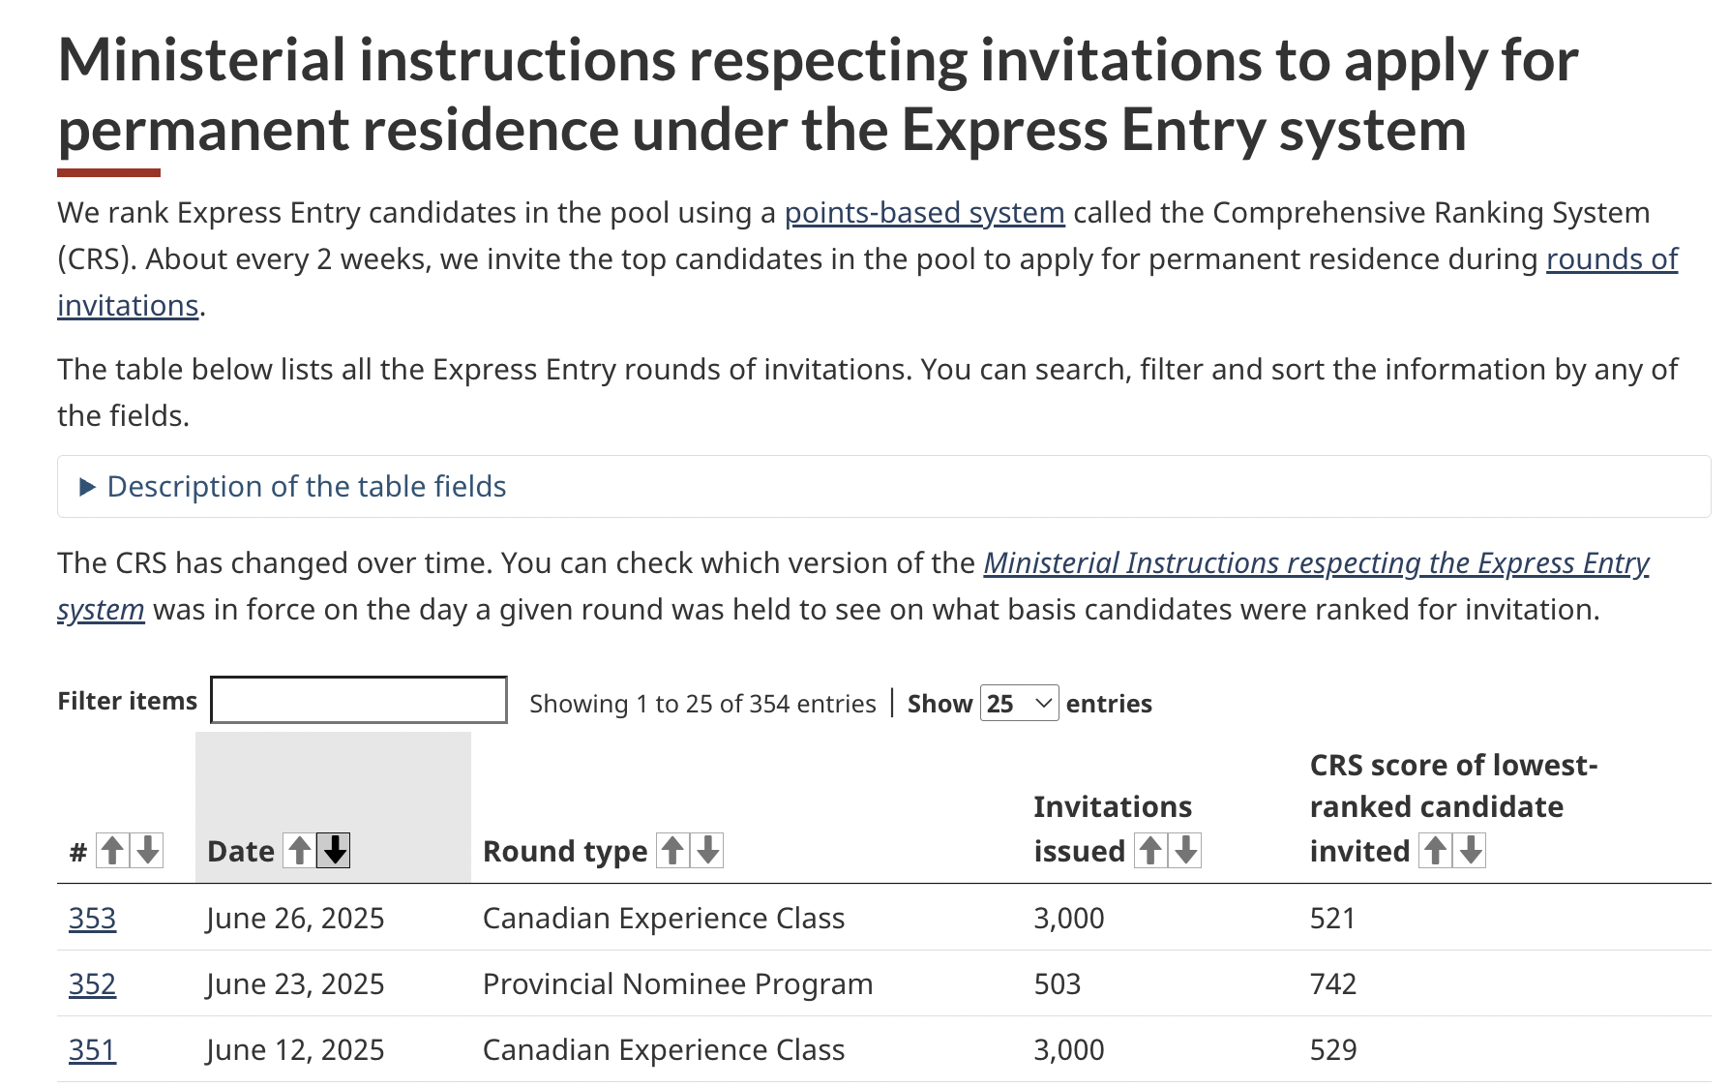Sort CRS score column descending
1730x1088 pixels.
tap(1471, 851)
